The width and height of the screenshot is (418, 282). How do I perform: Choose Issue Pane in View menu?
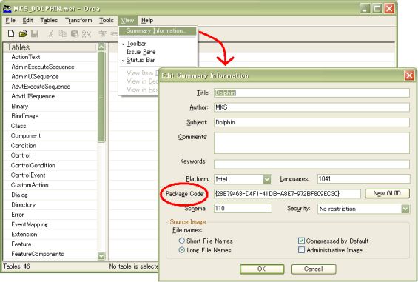(141, 52)
